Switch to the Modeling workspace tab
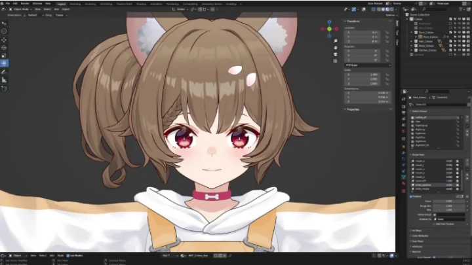 [x=75, y=4]
